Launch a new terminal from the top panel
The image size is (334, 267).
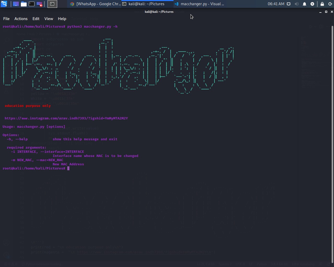coord(31,4)
